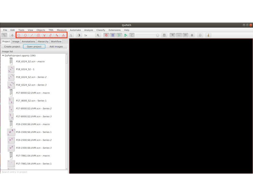
Task: Toggle the counting grid icon
Action: click(192, 35)
